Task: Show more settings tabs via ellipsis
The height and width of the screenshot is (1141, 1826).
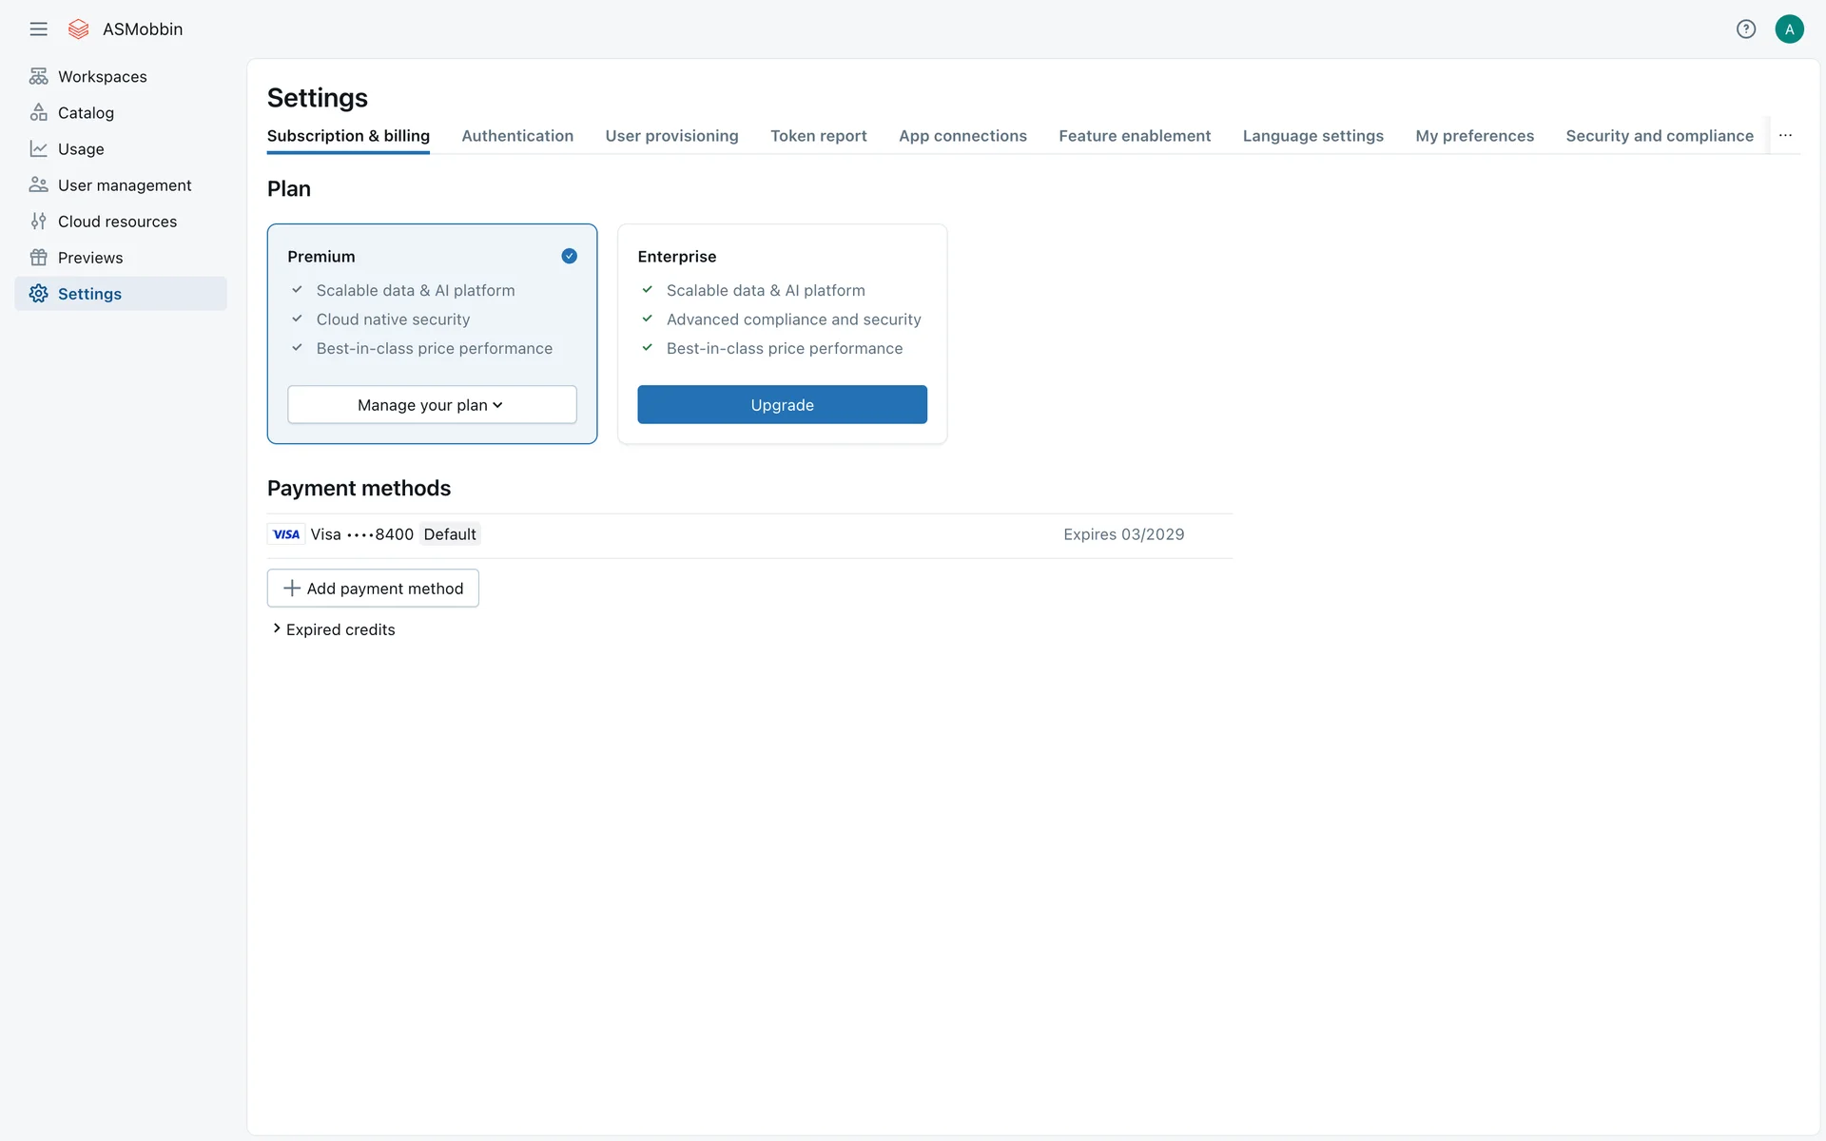Action: (1785, 135)
